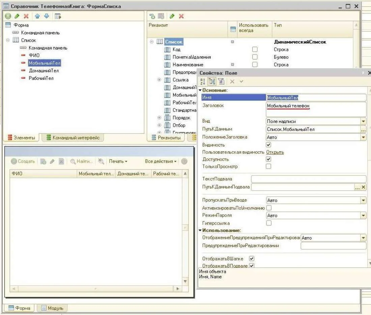Enable the Гиперссылка checkbox

pos(269,223)
